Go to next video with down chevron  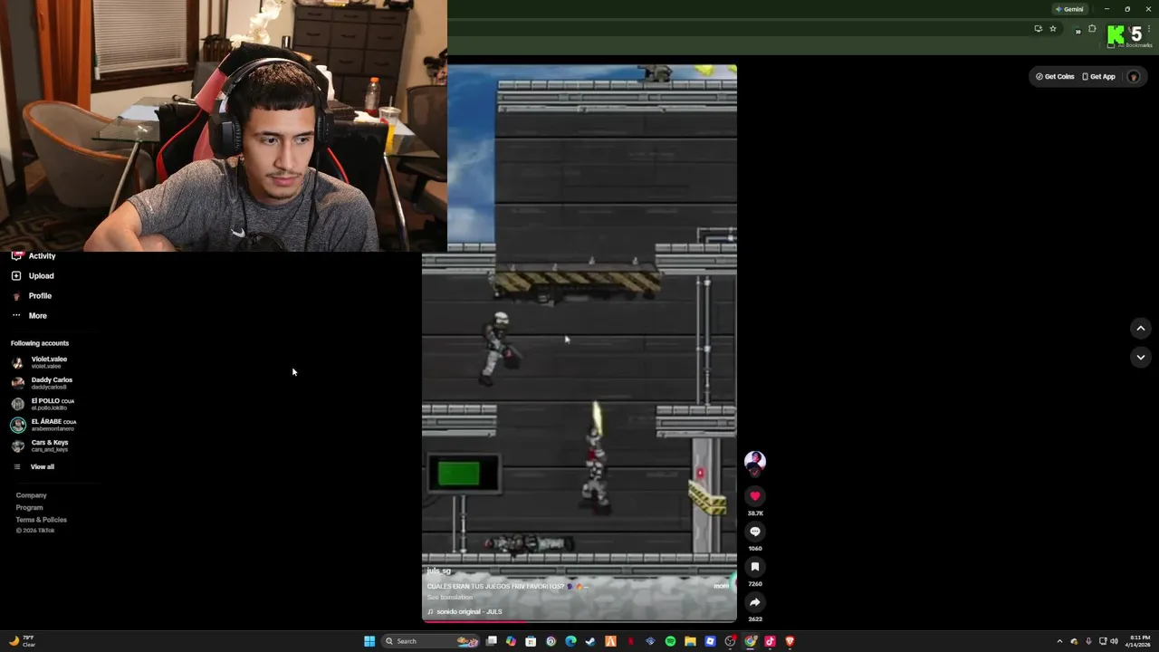coord(1140,358)
